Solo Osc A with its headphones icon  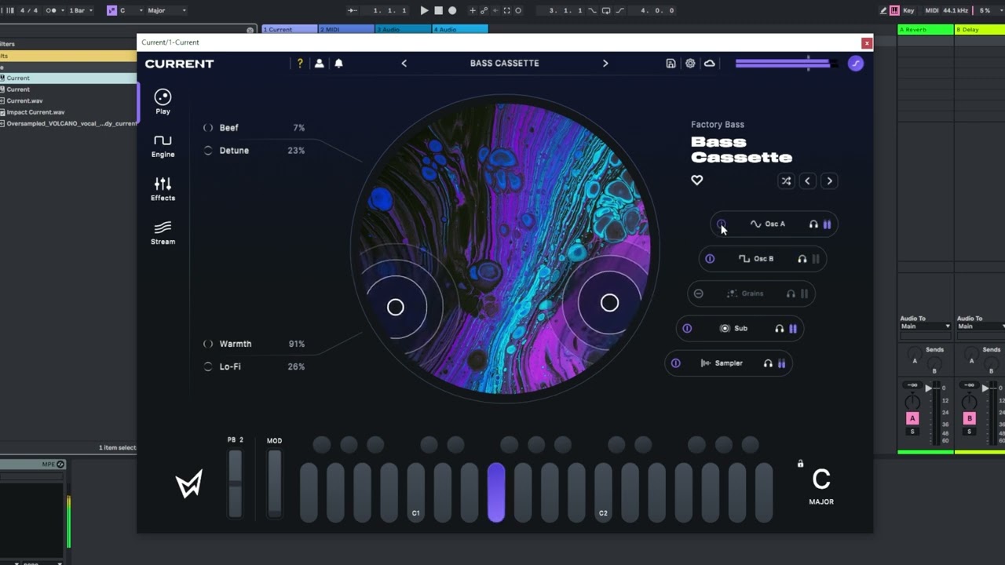(813, 224)
